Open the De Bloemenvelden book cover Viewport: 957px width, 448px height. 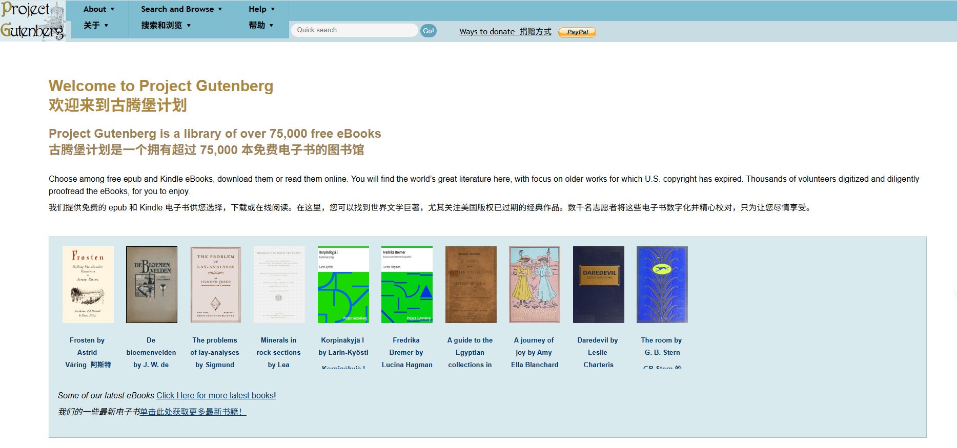(x=152, y=285)
